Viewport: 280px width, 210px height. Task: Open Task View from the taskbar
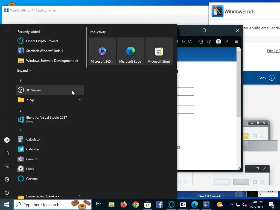point(98,205)
